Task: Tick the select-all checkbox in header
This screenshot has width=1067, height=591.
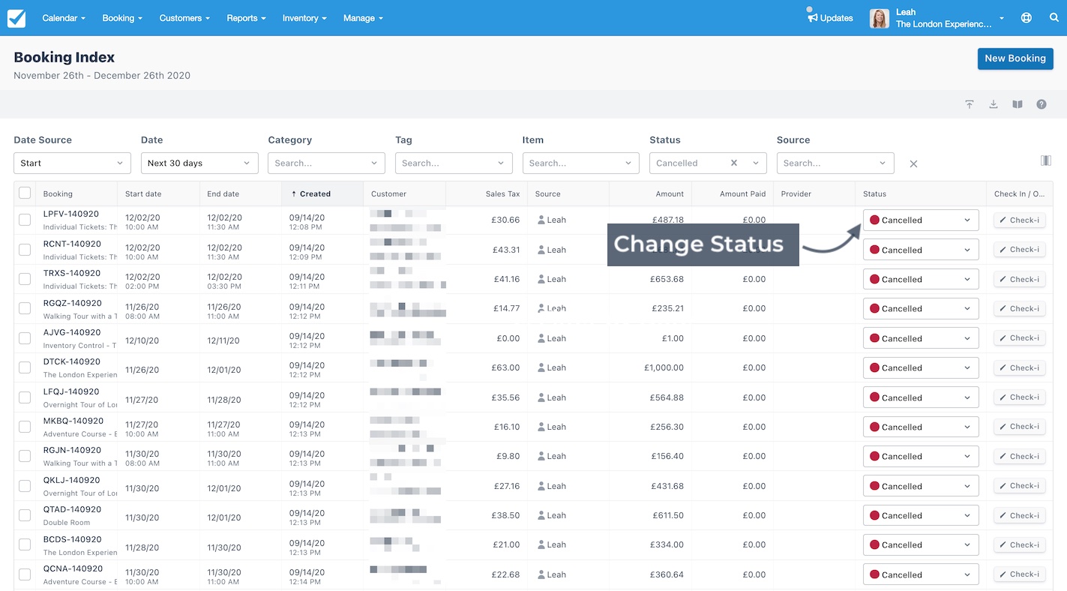Action: click(25, 193)
